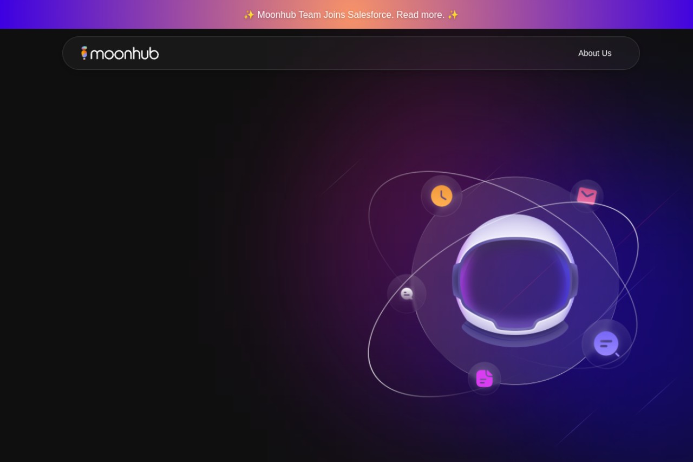This screenshot has width=693, height=462.
Task: Click the magenta document file icon
Action: coord(485,379)
